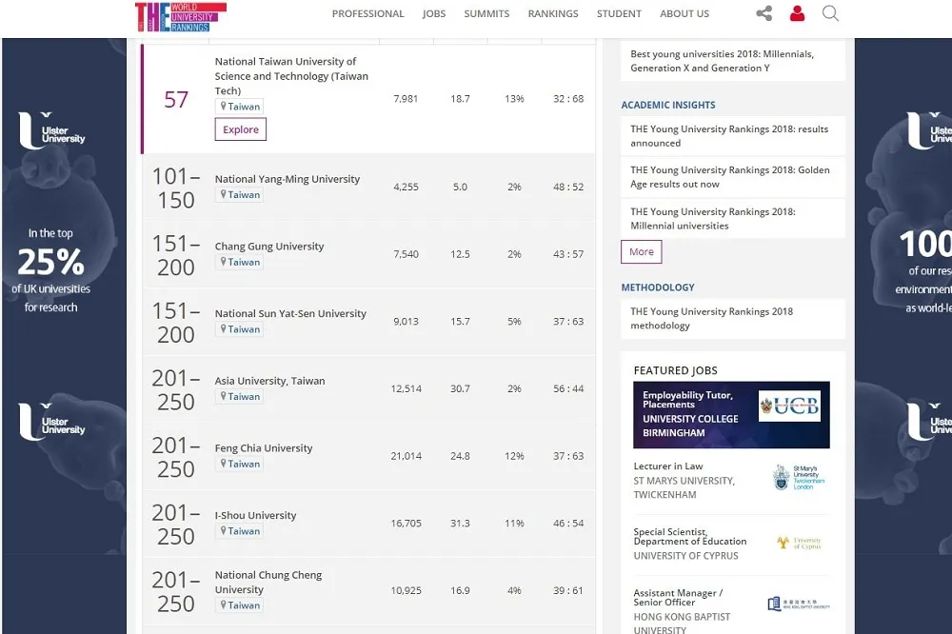Open the SUMMITS menu
Viewport: 952px width, 634px height.
[x=486, y=13]
